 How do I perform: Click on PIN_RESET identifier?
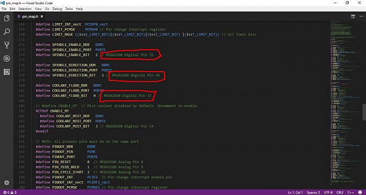[62, 162]
